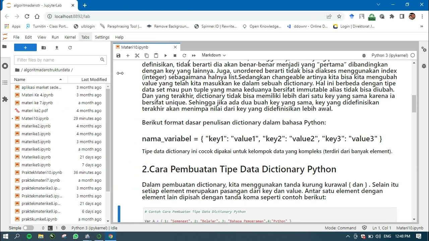This screenshot has width=429, height=241.
Task: Open Windows Start menu
Action: pyautogui.click(x=6, y=236)
